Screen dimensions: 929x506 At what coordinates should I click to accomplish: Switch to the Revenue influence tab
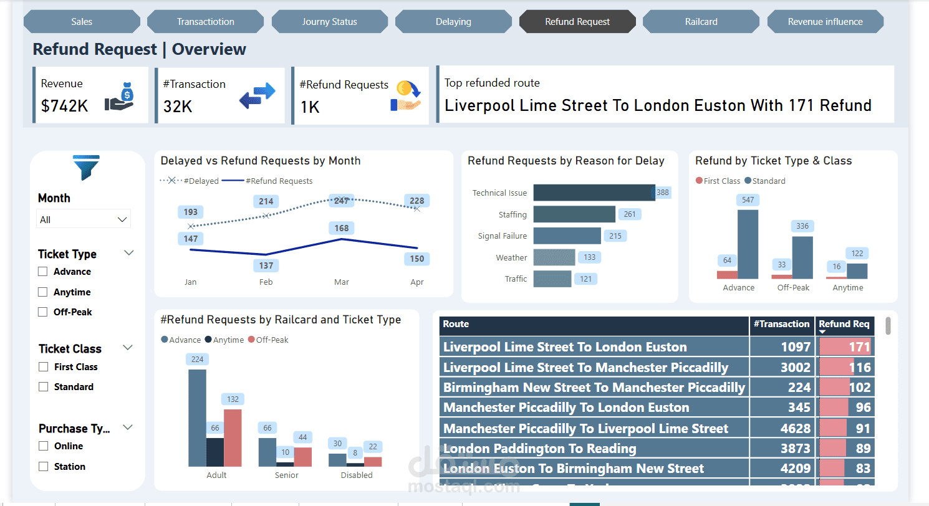click(x=826, y=22)
